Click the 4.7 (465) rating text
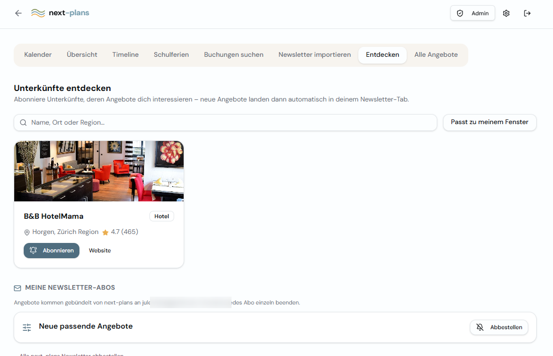 pos(125,232)
